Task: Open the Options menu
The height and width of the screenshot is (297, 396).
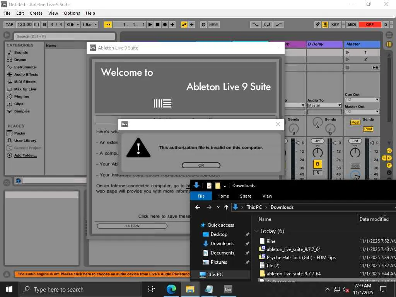Action: (72, 13)
